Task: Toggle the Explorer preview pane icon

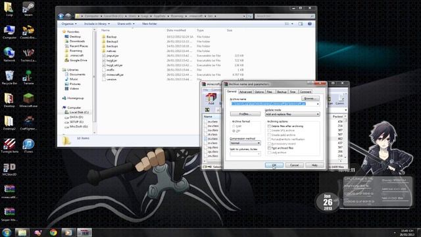Action: 301,24
